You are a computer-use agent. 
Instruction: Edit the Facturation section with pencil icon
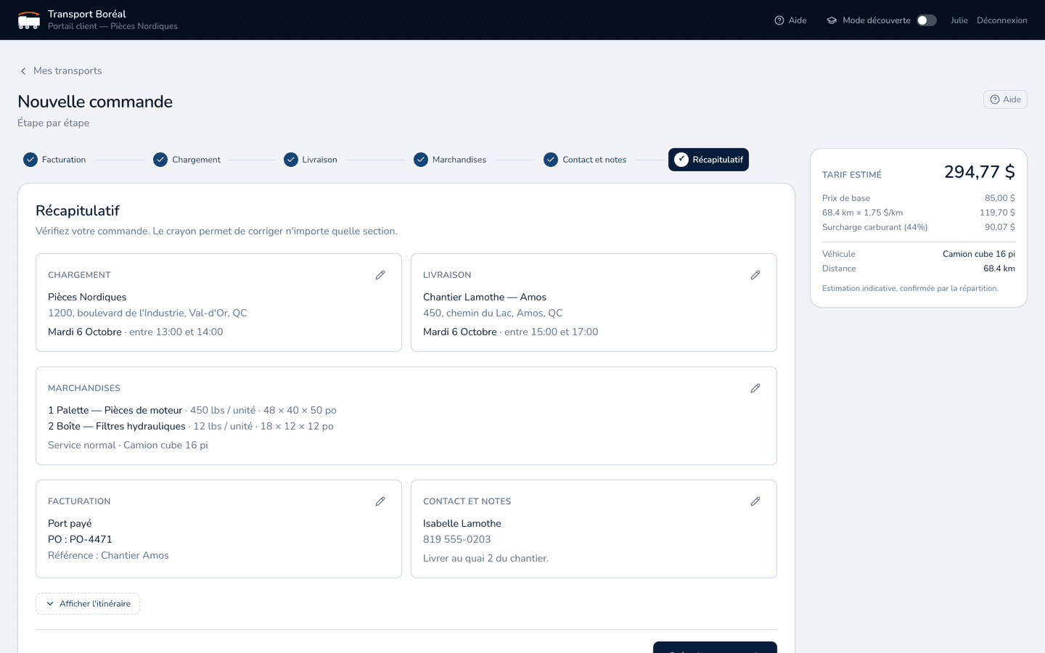[380, 501]
